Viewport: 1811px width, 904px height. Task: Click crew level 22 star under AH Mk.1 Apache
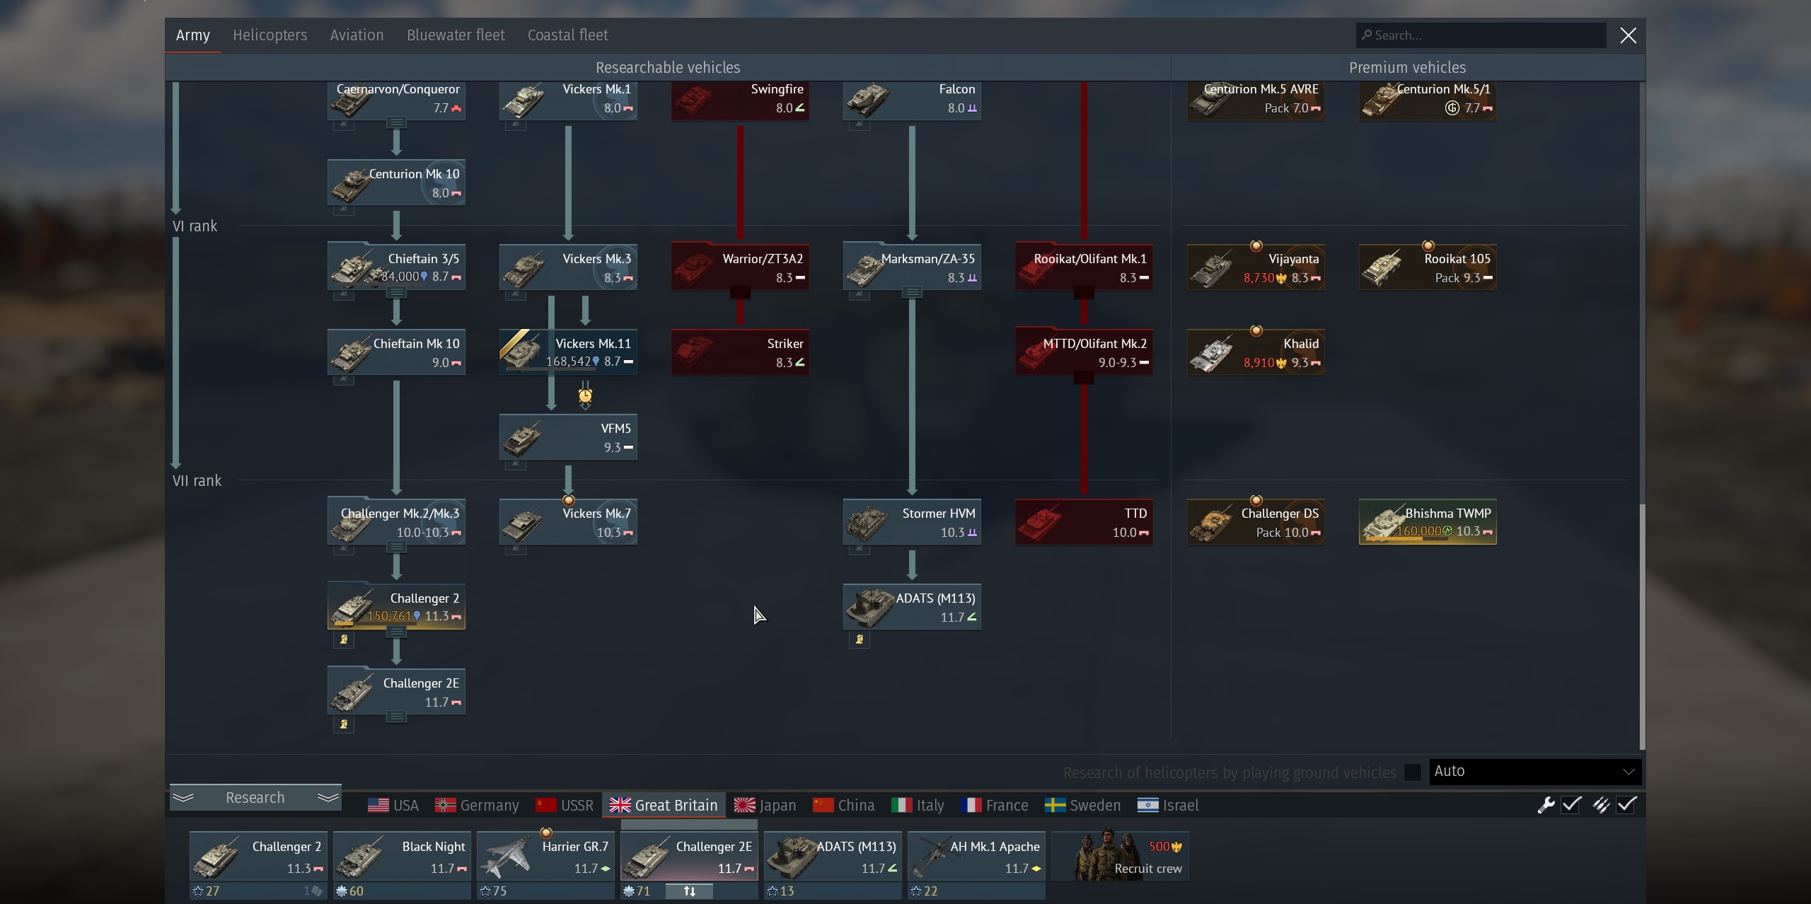pos(916,891)
